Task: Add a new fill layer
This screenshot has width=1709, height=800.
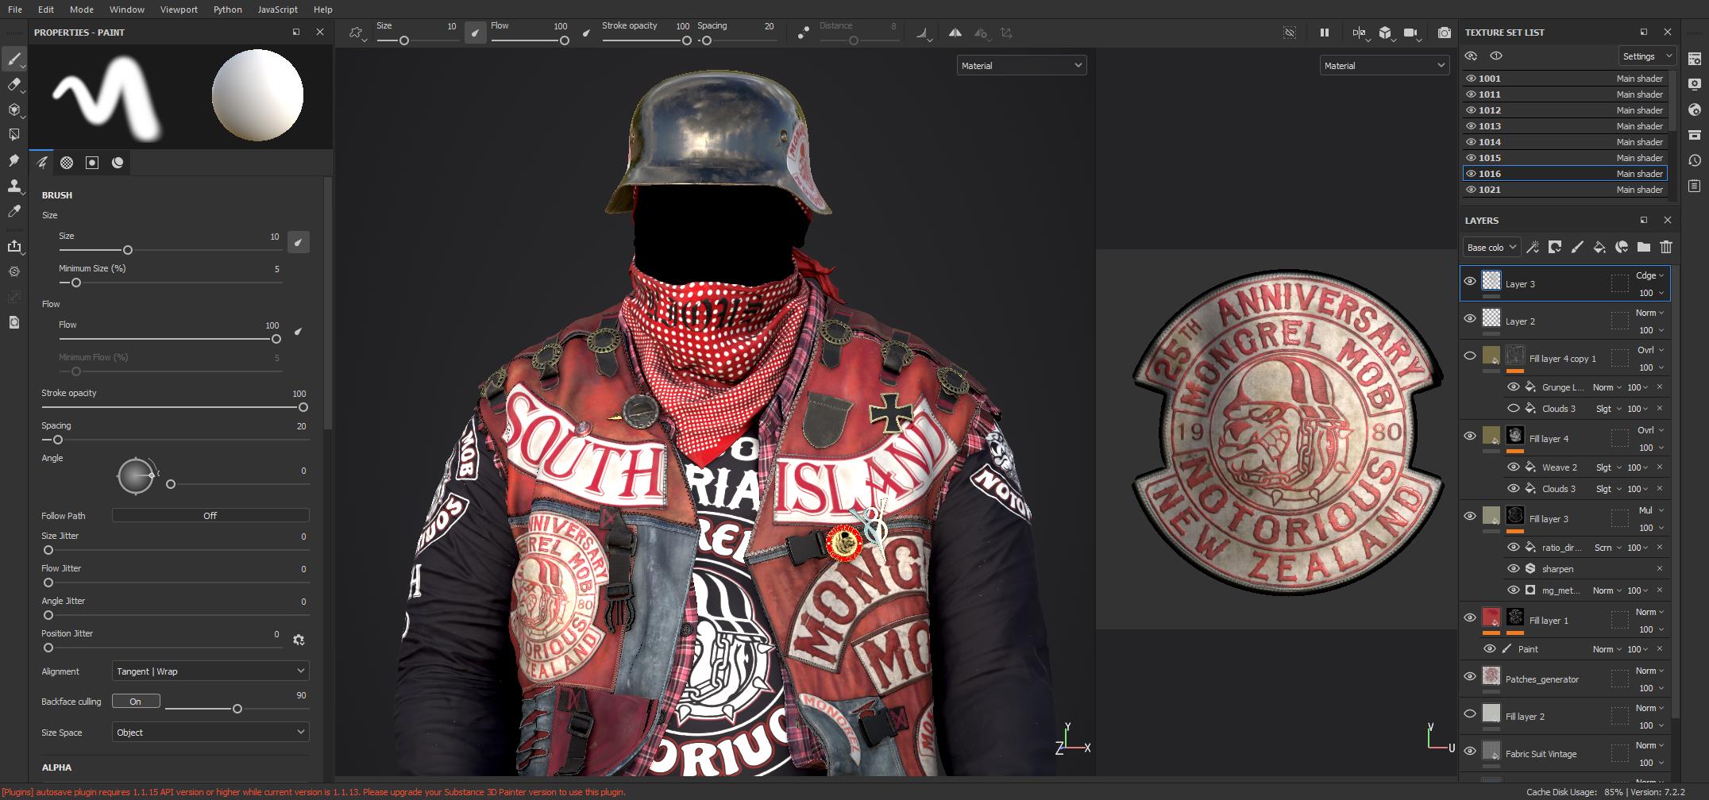Action: tap(1599, 247)
